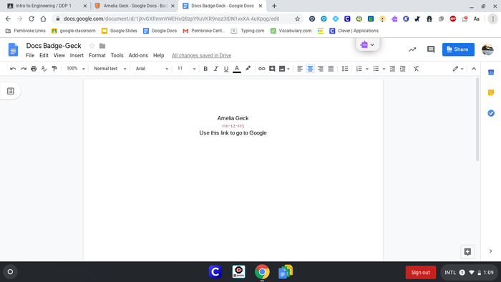Open the Normal text styles dropdown
Screen dimensions: 501x282
(x=110, y=69)
